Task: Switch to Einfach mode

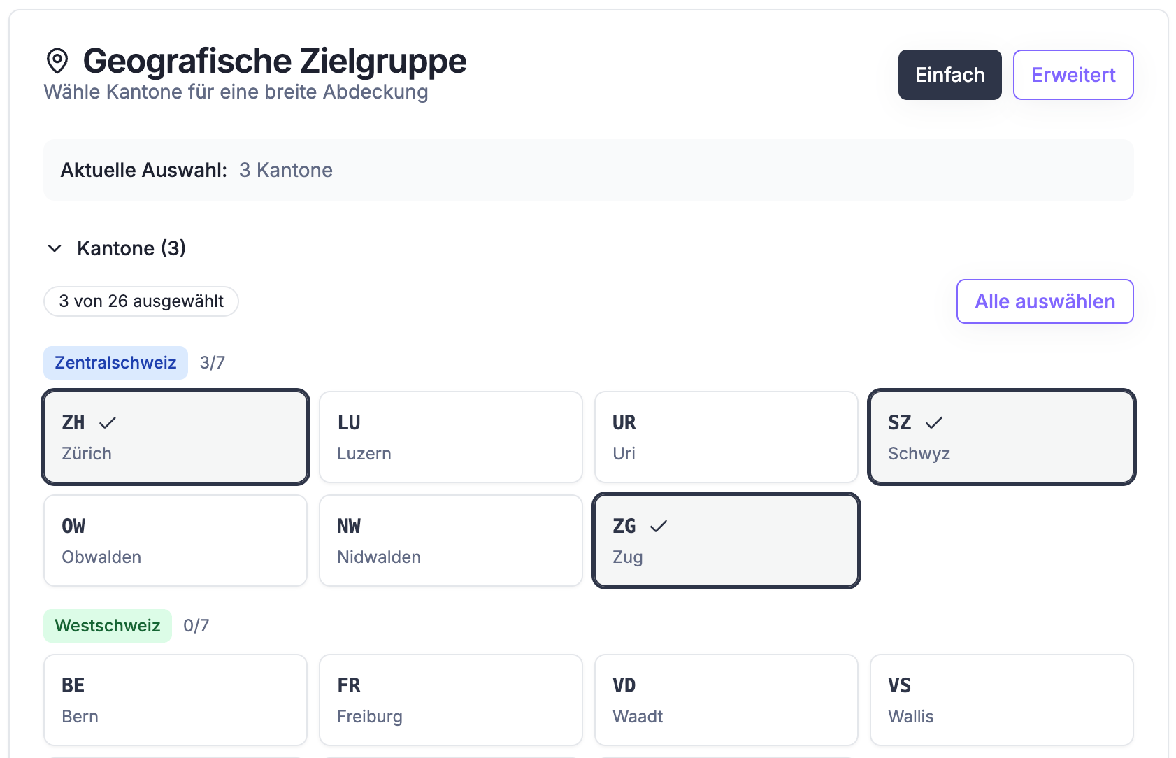Action: click(x=949, y=75)
